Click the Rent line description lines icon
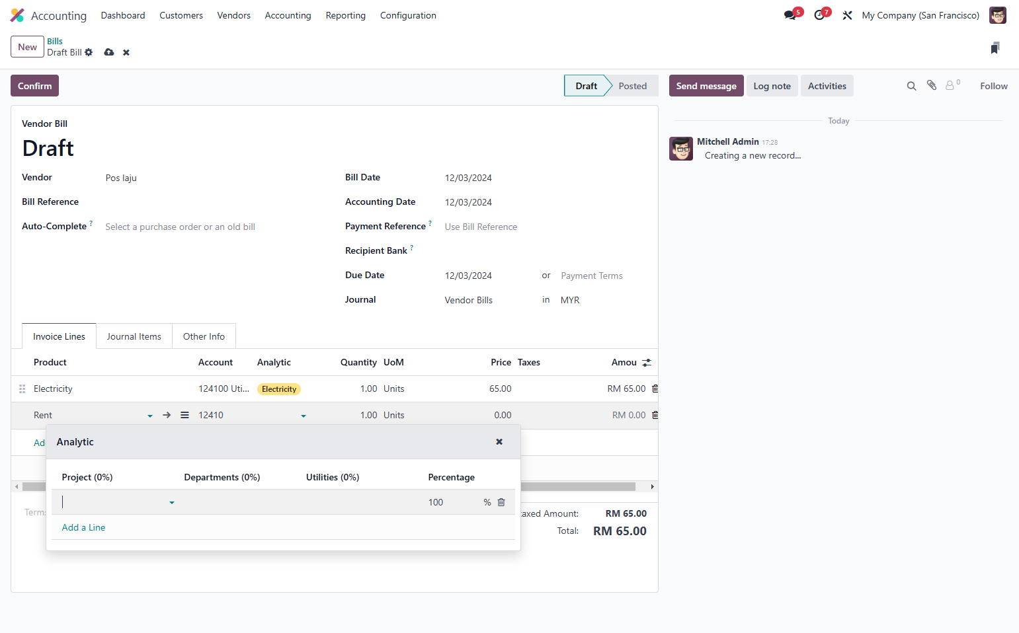1019x633 pixels. pos(184,415)
